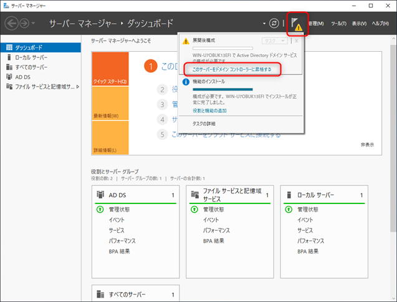Click the step 3 number circle

coord(162,104)
